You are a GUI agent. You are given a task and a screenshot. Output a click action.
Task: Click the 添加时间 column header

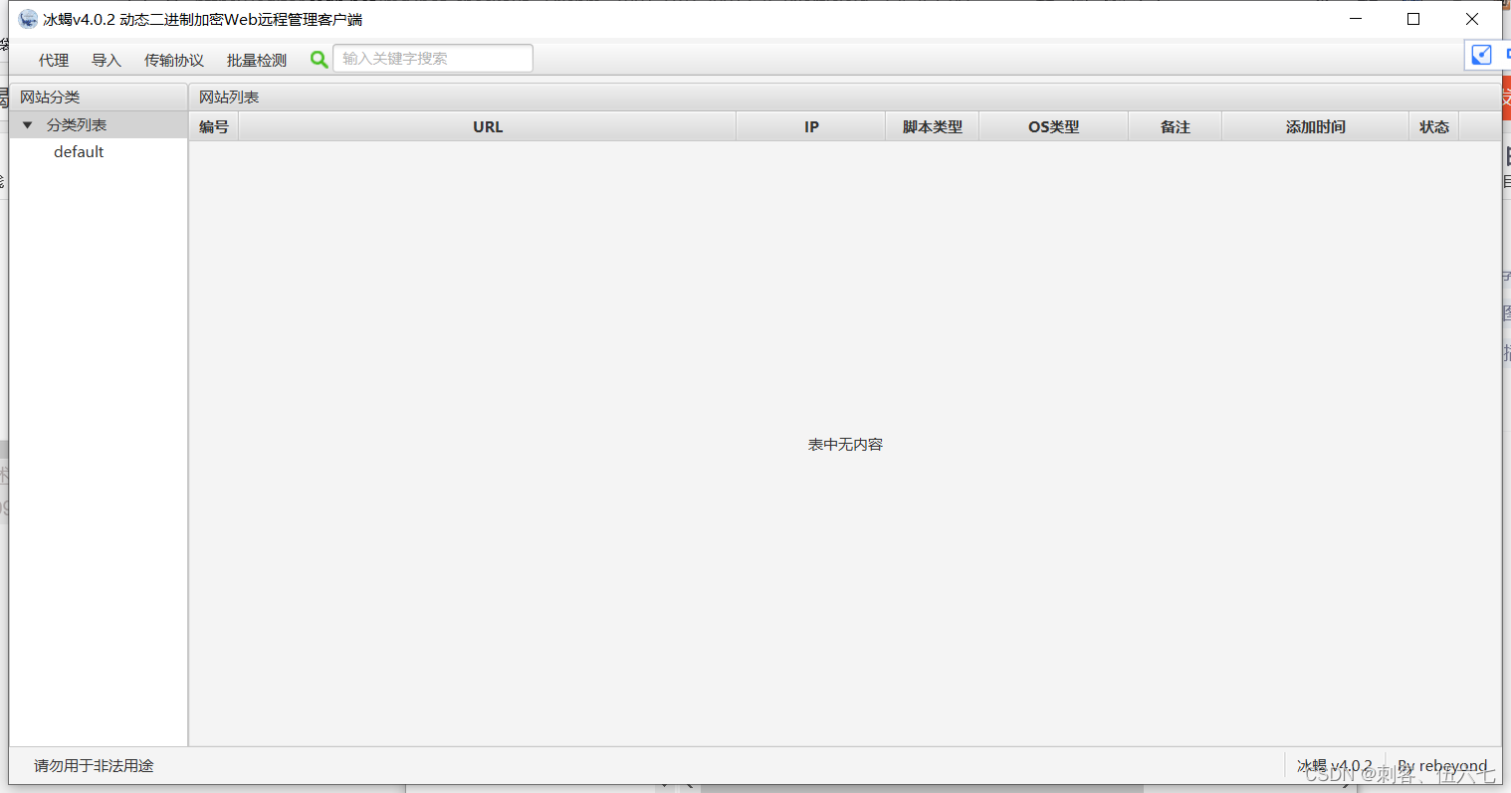pyautogui.click(x=1315, y=126)
